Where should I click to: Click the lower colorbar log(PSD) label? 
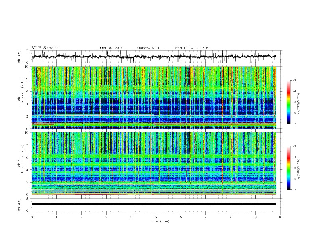298,170
